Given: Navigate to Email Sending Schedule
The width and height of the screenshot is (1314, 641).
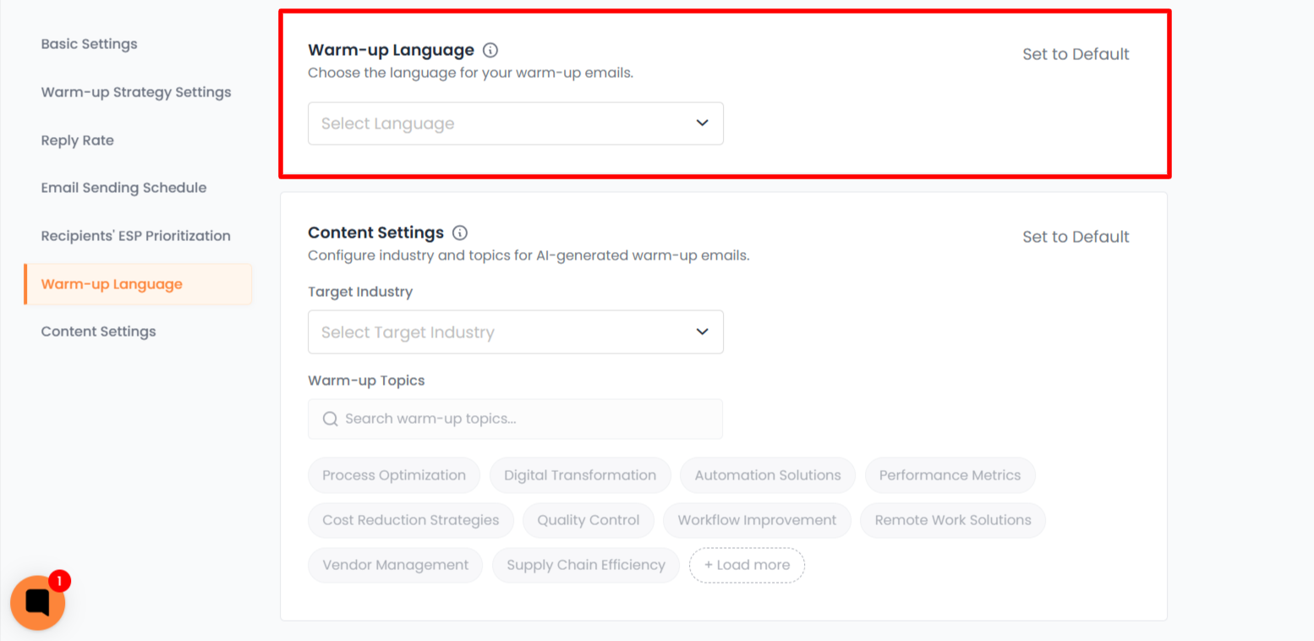Looking at the screenshot, I should pyautogui.click(x=123, y=188).
